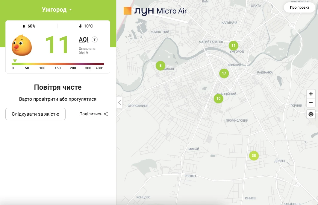318x205 pixels.
Task: Click the yellow chick mascot icon
Action: pyautogui.click(x=22, y=45)
